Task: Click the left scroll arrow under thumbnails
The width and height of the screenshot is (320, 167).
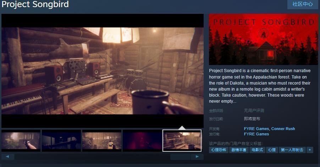Action: coord(8,157)
